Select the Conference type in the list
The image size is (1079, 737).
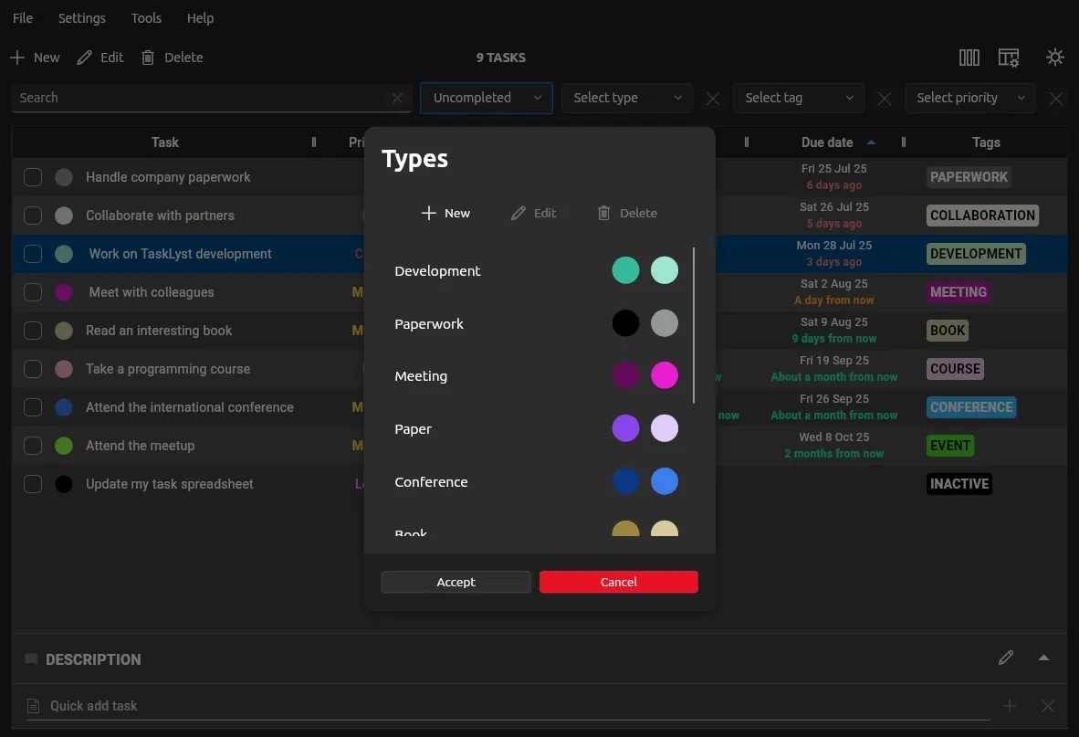coord(431,481)
